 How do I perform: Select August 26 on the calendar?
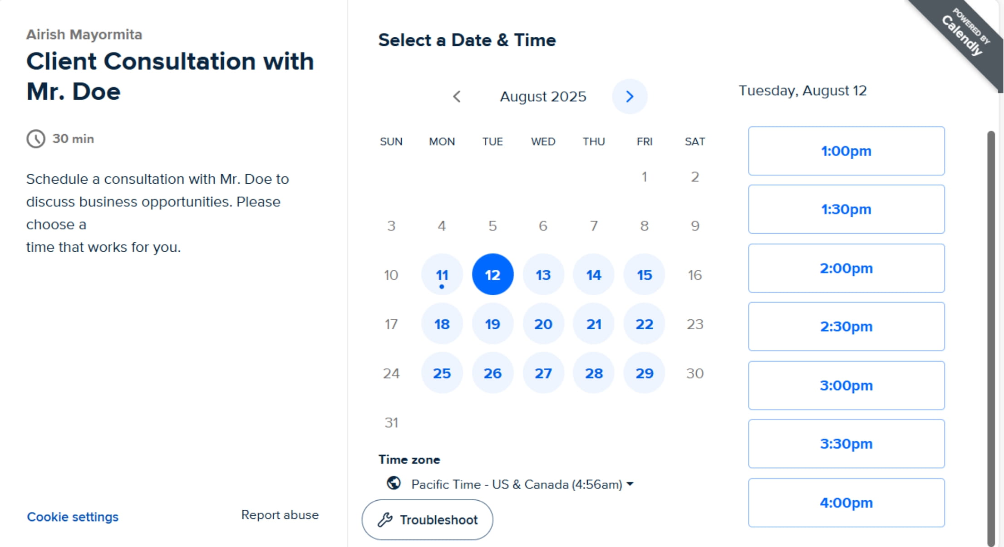(492, 373)
